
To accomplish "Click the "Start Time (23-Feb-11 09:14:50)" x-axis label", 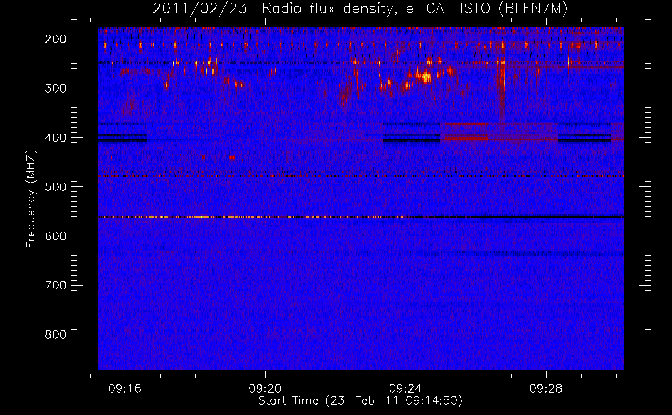I will 360,401.
